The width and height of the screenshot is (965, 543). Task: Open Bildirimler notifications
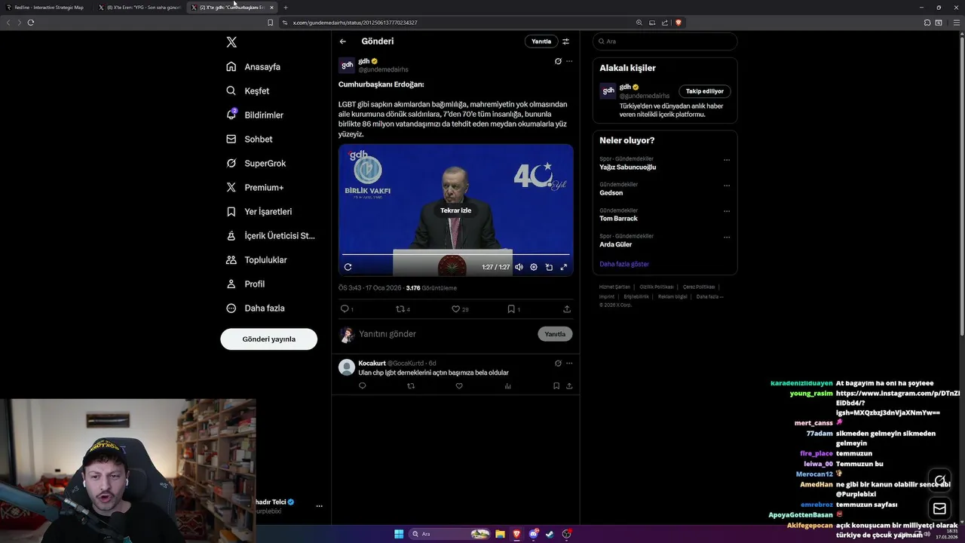pos(255,115)
